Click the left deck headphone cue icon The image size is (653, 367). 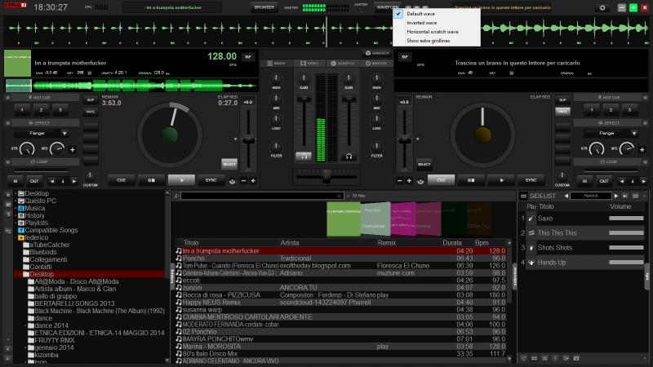[x=304, y=155]
